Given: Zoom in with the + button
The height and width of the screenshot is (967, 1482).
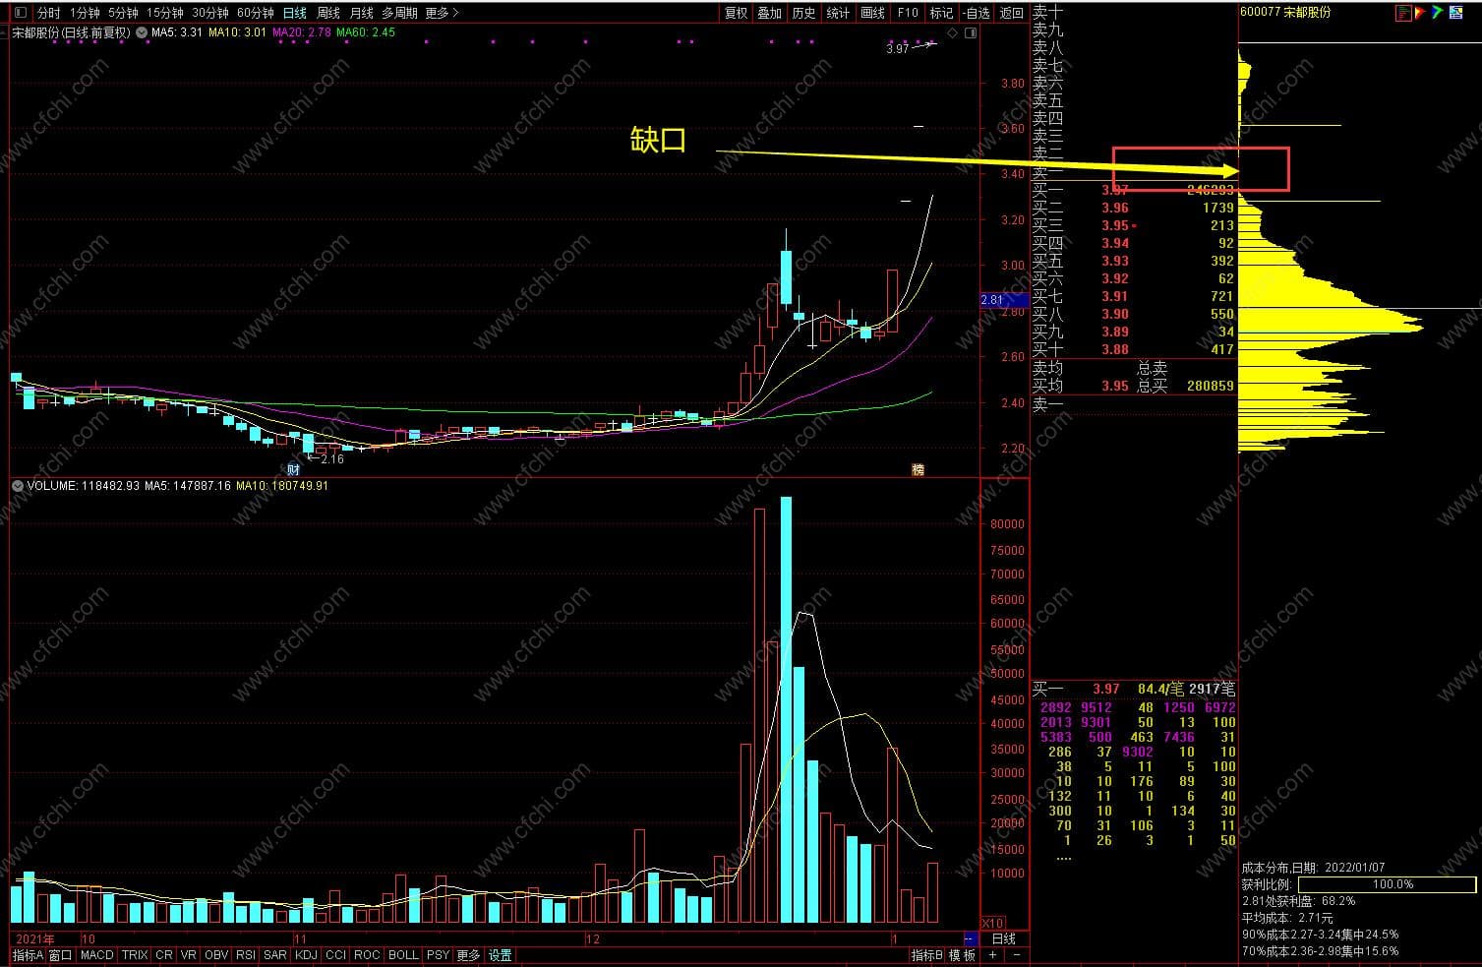Looking at the screenshot, I should [993, 955].
